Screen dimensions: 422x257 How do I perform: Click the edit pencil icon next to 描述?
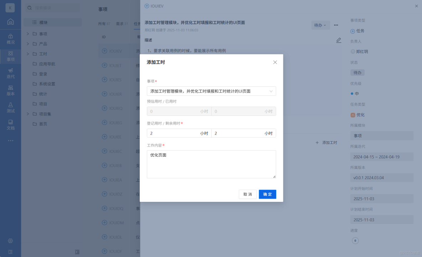tap(338, 40)
